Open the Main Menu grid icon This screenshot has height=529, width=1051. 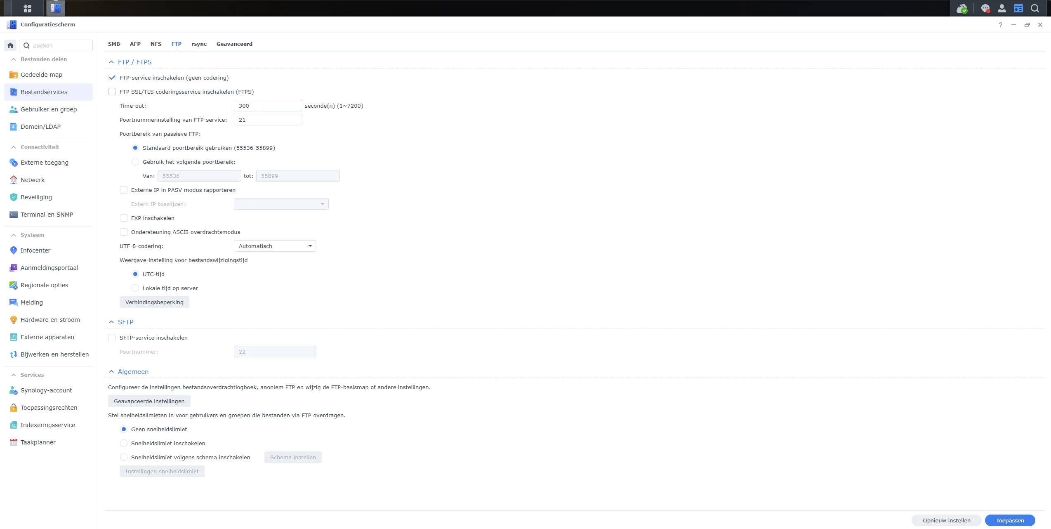28,8
